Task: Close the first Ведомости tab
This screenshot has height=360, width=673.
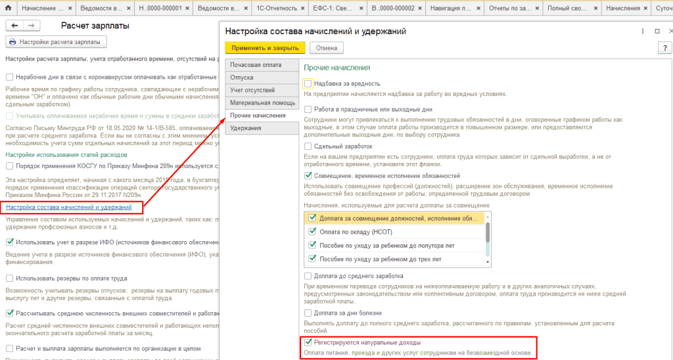Action: (128, 8)
